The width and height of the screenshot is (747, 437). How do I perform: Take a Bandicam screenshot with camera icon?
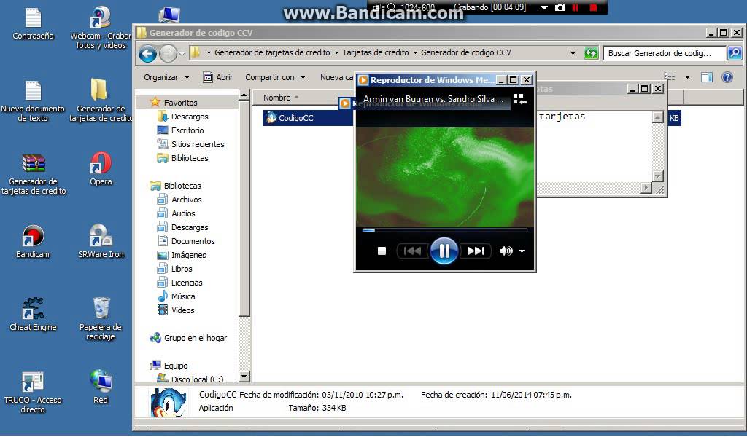560,7
